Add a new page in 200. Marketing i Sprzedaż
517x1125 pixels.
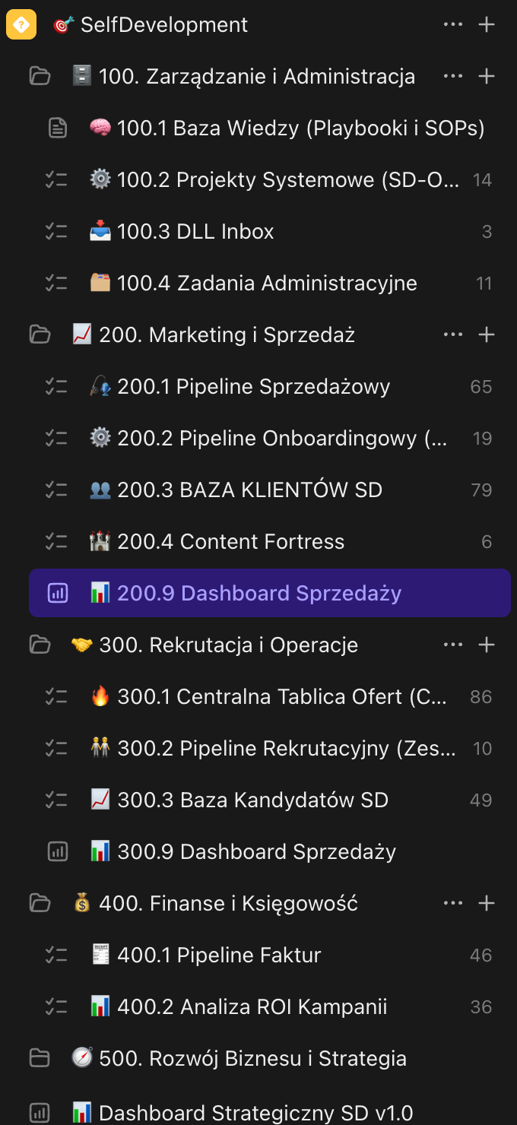coord(487,334)
